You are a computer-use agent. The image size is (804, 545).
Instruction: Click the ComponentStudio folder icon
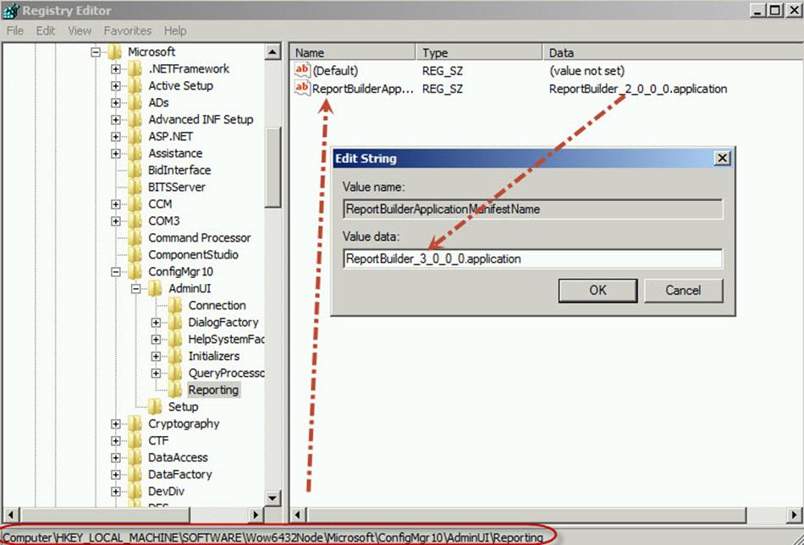tap(135, 254)
